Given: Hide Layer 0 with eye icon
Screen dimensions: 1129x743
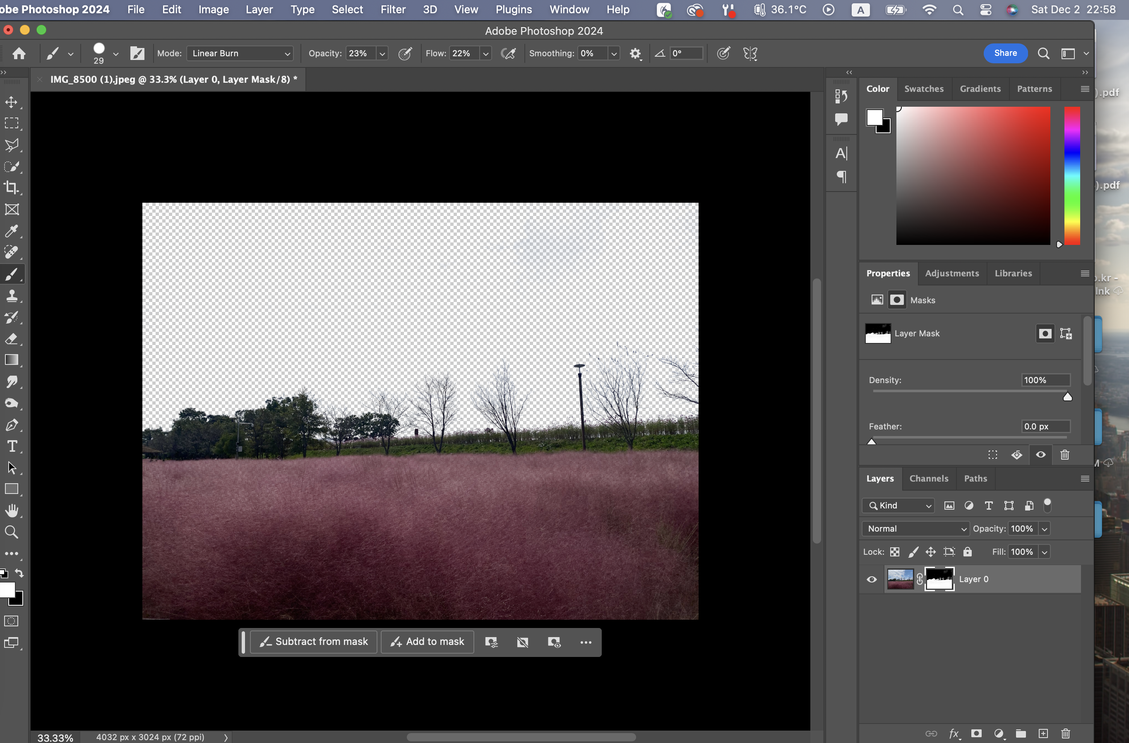Looking at the screenshot, I should (x=872, y=579).
